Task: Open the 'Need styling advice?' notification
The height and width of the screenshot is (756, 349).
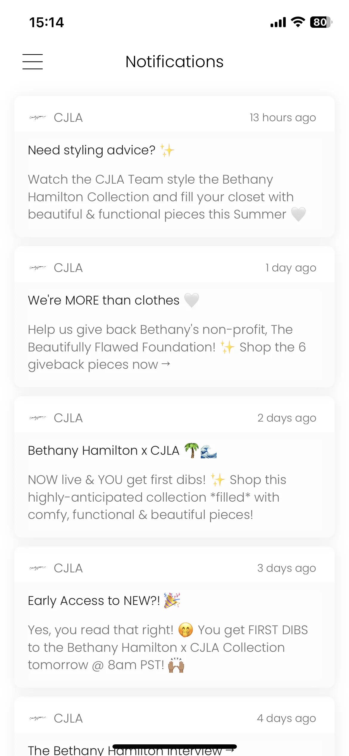Action: coord(174,167)
